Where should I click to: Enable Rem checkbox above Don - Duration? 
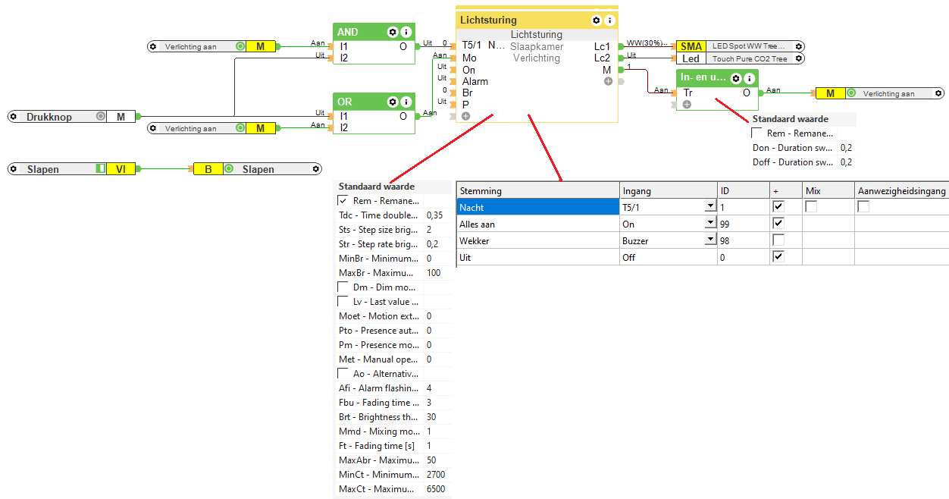pos(757,133)
